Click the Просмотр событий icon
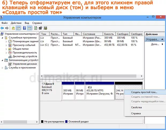Image resolution: width=166 pixels, height=130 pixels. (10, 45)
